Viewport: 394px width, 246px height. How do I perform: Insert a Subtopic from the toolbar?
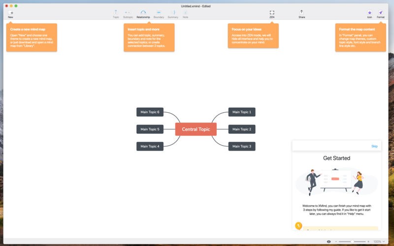[128, 14]
